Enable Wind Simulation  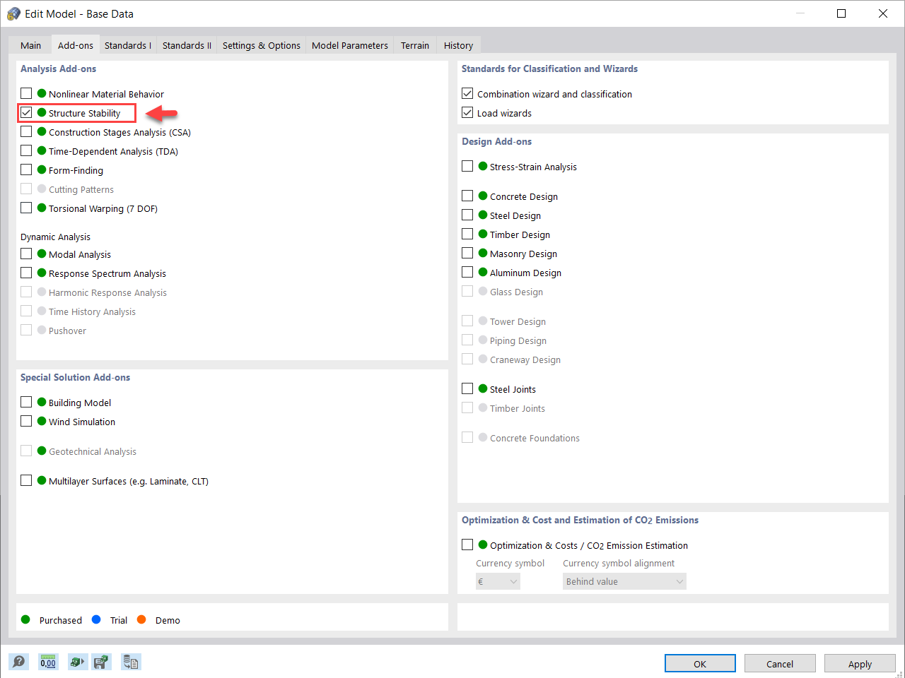(x=26, y=422)
